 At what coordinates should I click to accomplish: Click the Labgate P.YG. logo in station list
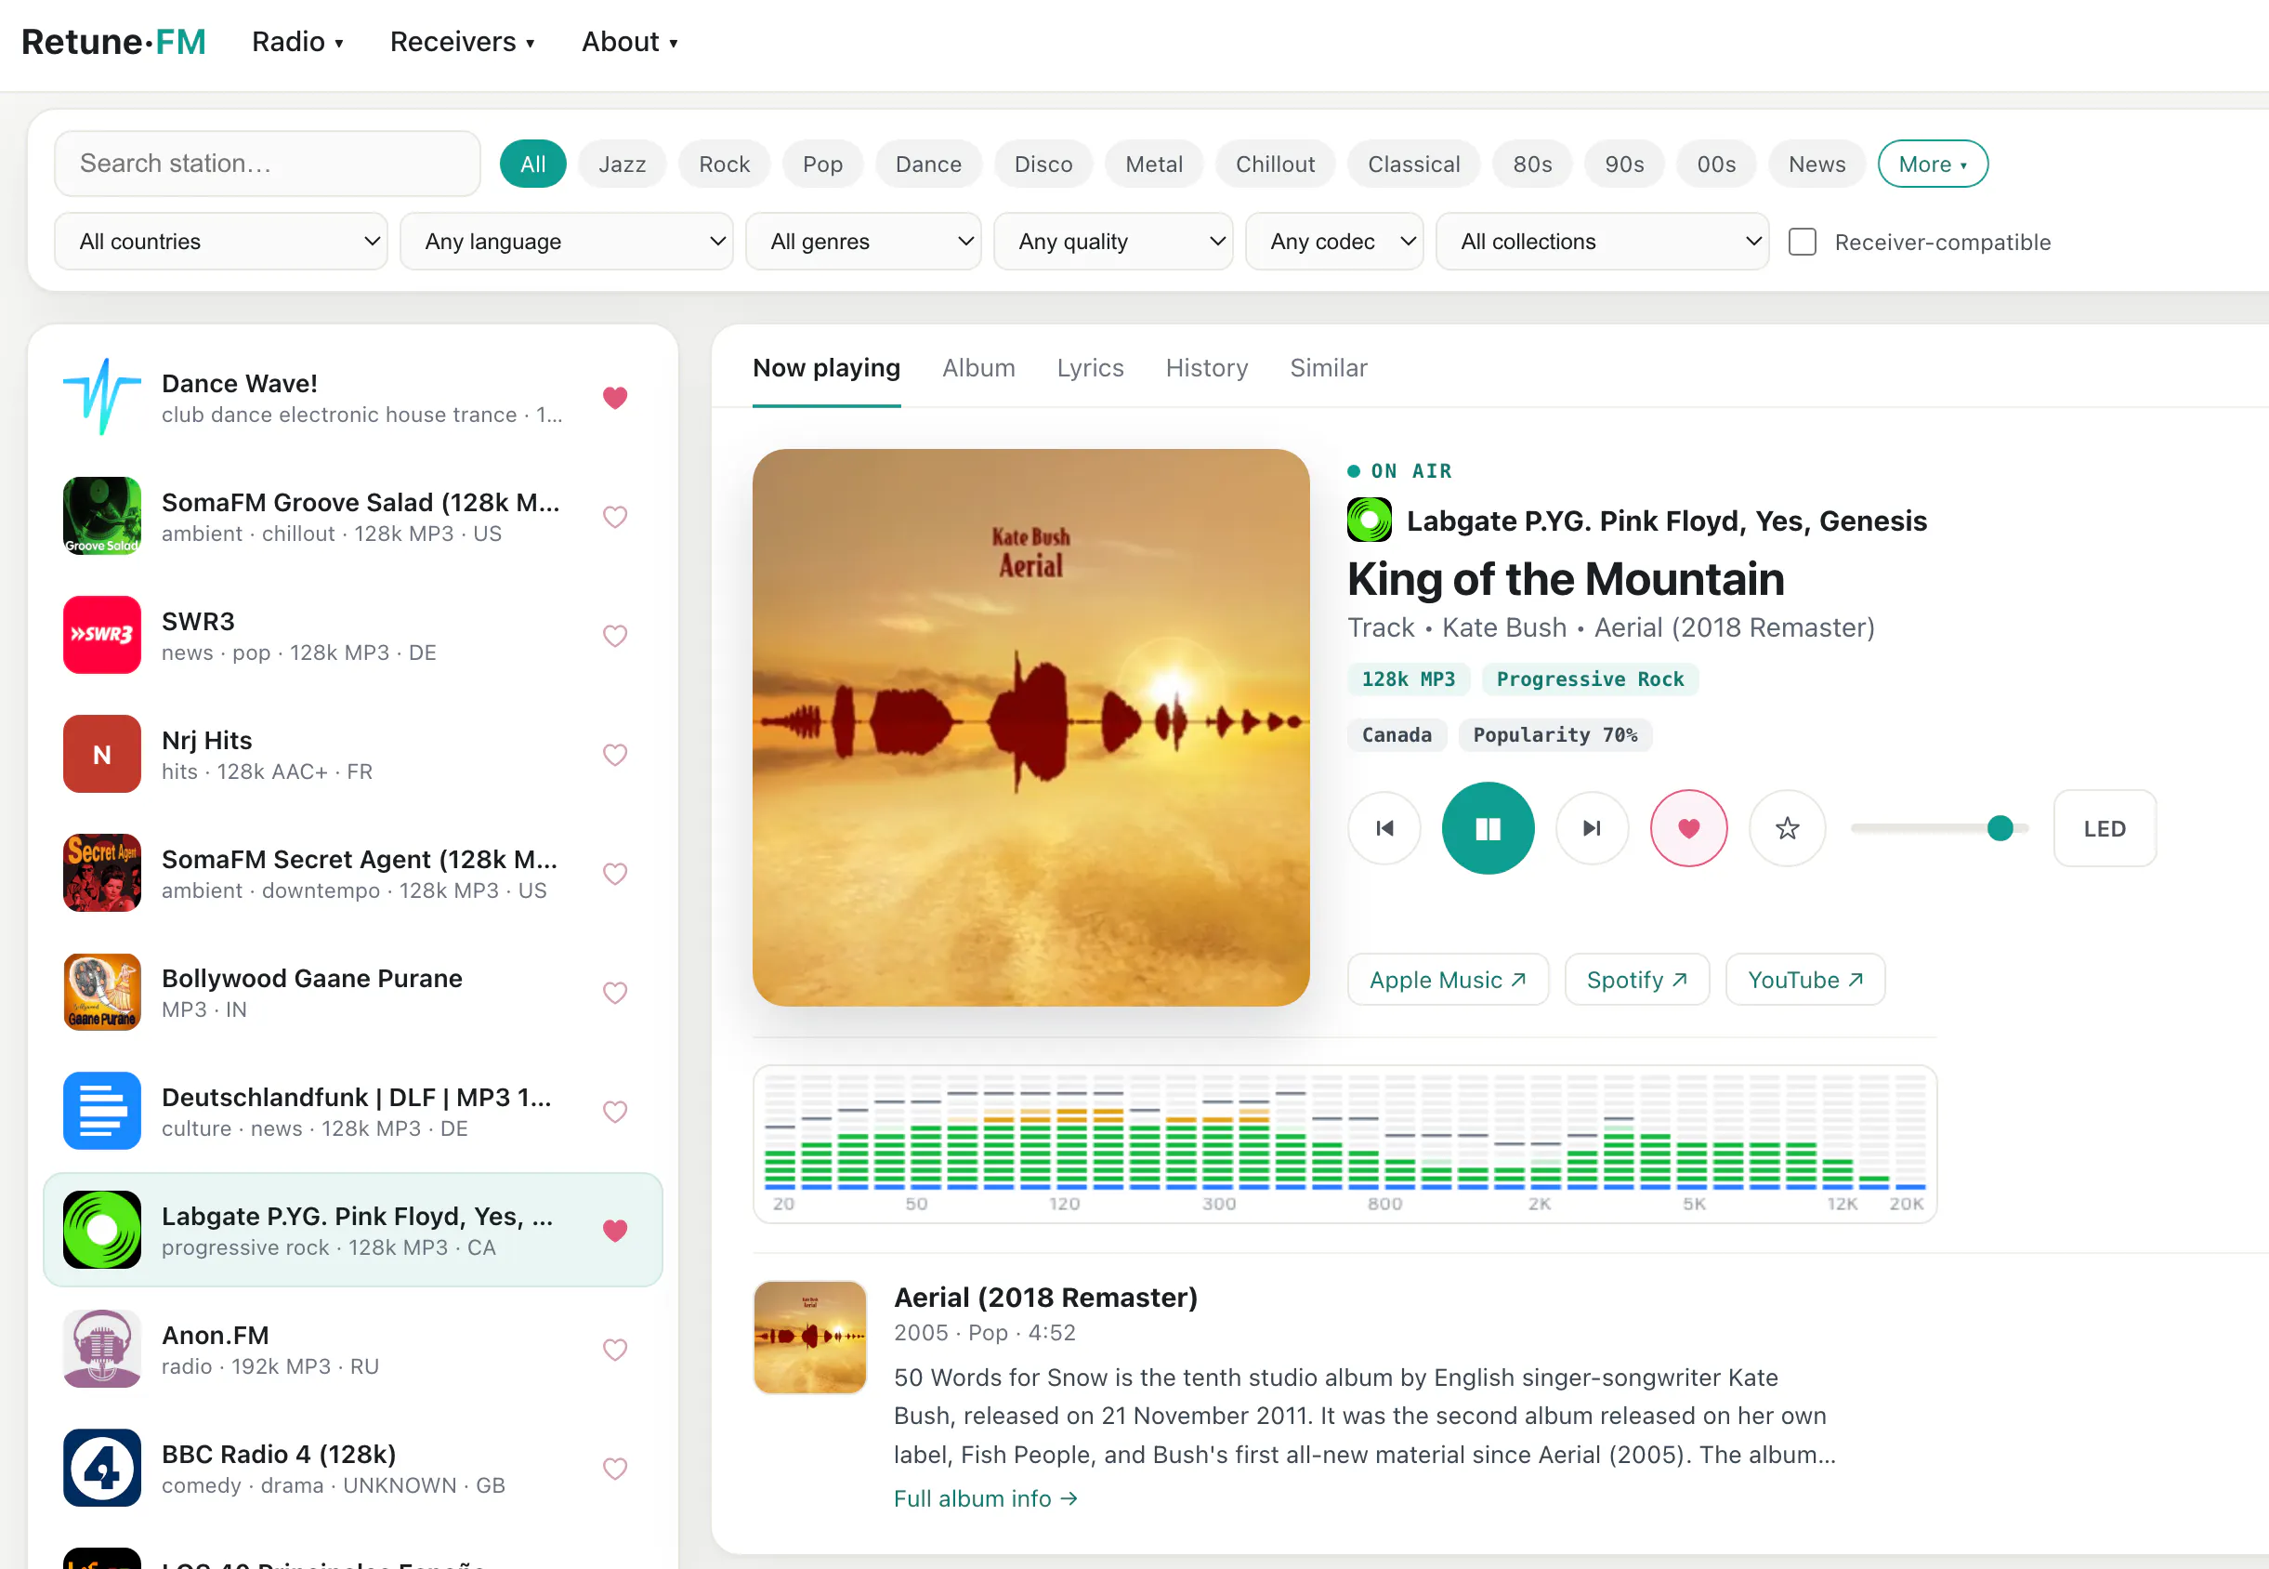pos(102,1230)
